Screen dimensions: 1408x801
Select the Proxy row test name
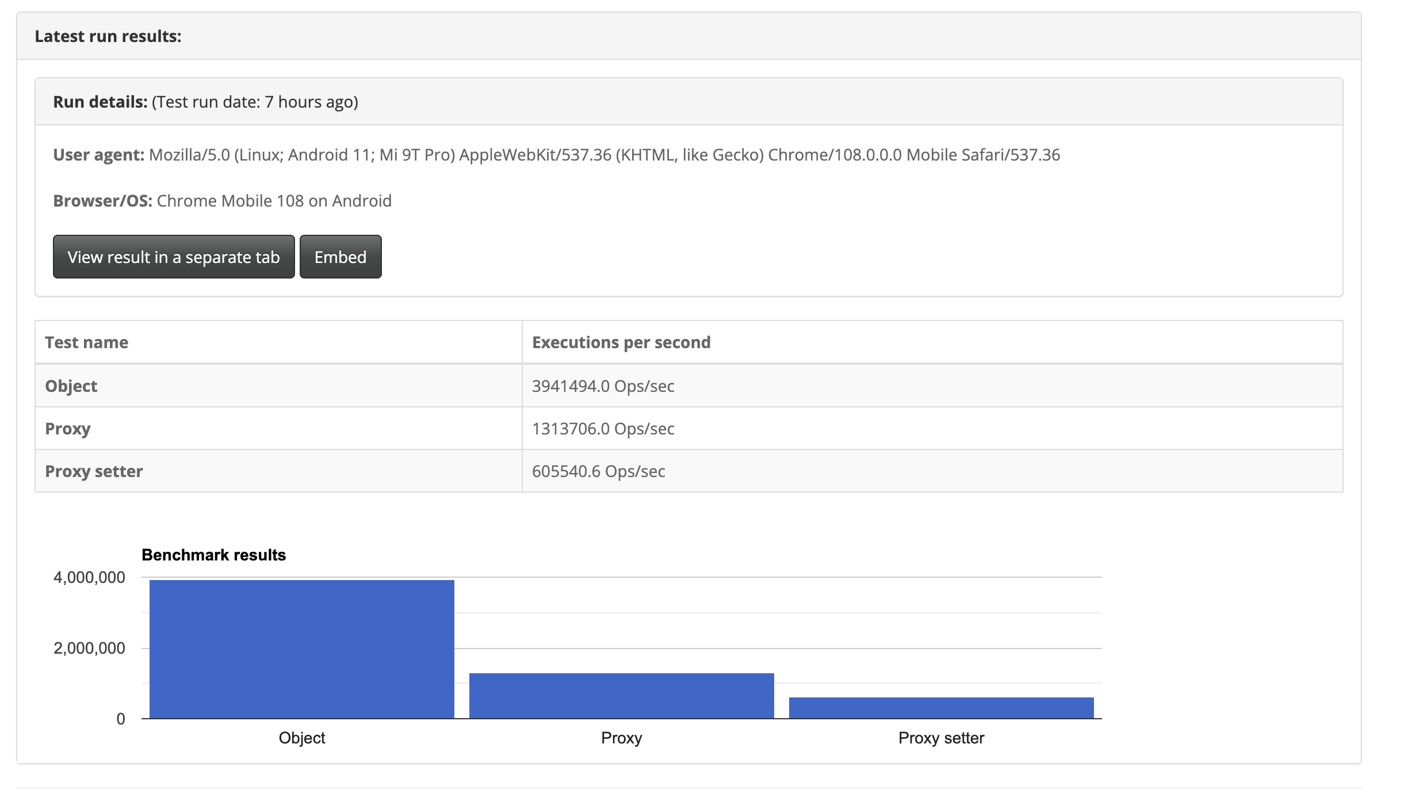coord(68,429)
